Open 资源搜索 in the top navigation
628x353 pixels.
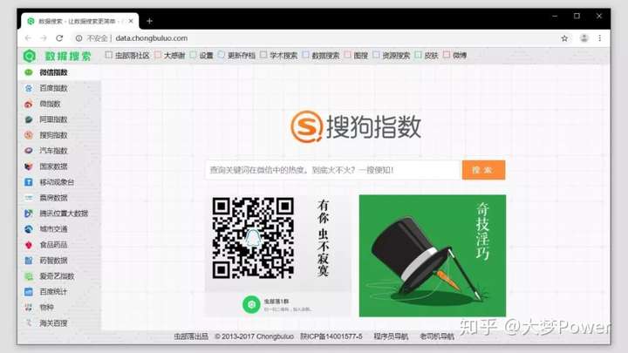pyautogui.click(x=392, y=55)
